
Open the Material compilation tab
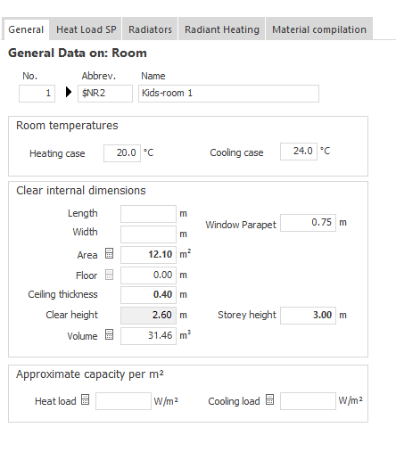319,29
